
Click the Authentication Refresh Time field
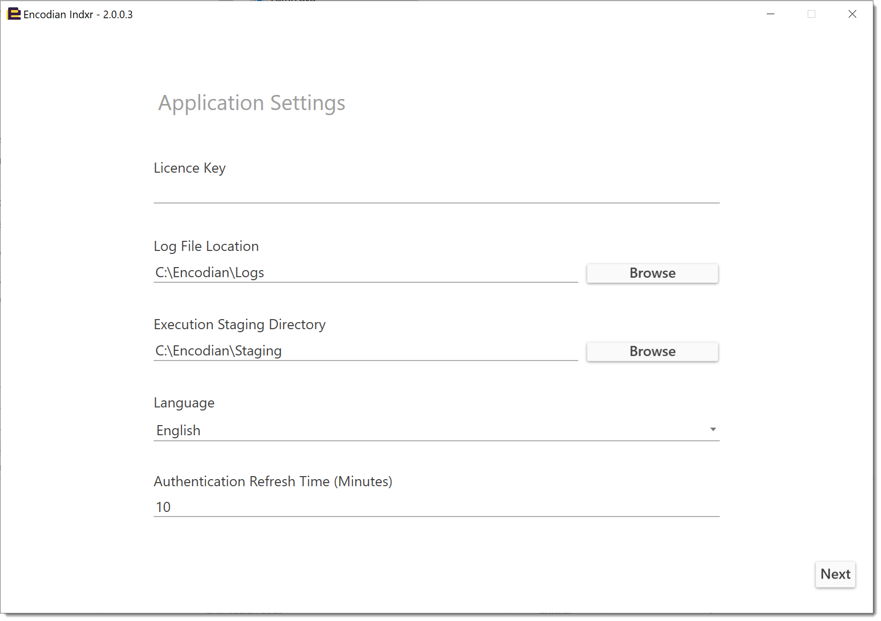click(x=436, y=507)
